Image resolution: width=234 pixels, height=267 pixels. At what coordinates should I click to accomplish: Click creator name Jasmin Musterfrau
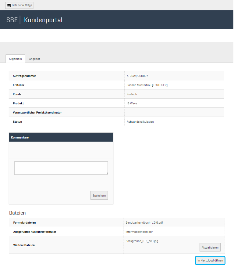coord(147,85)
